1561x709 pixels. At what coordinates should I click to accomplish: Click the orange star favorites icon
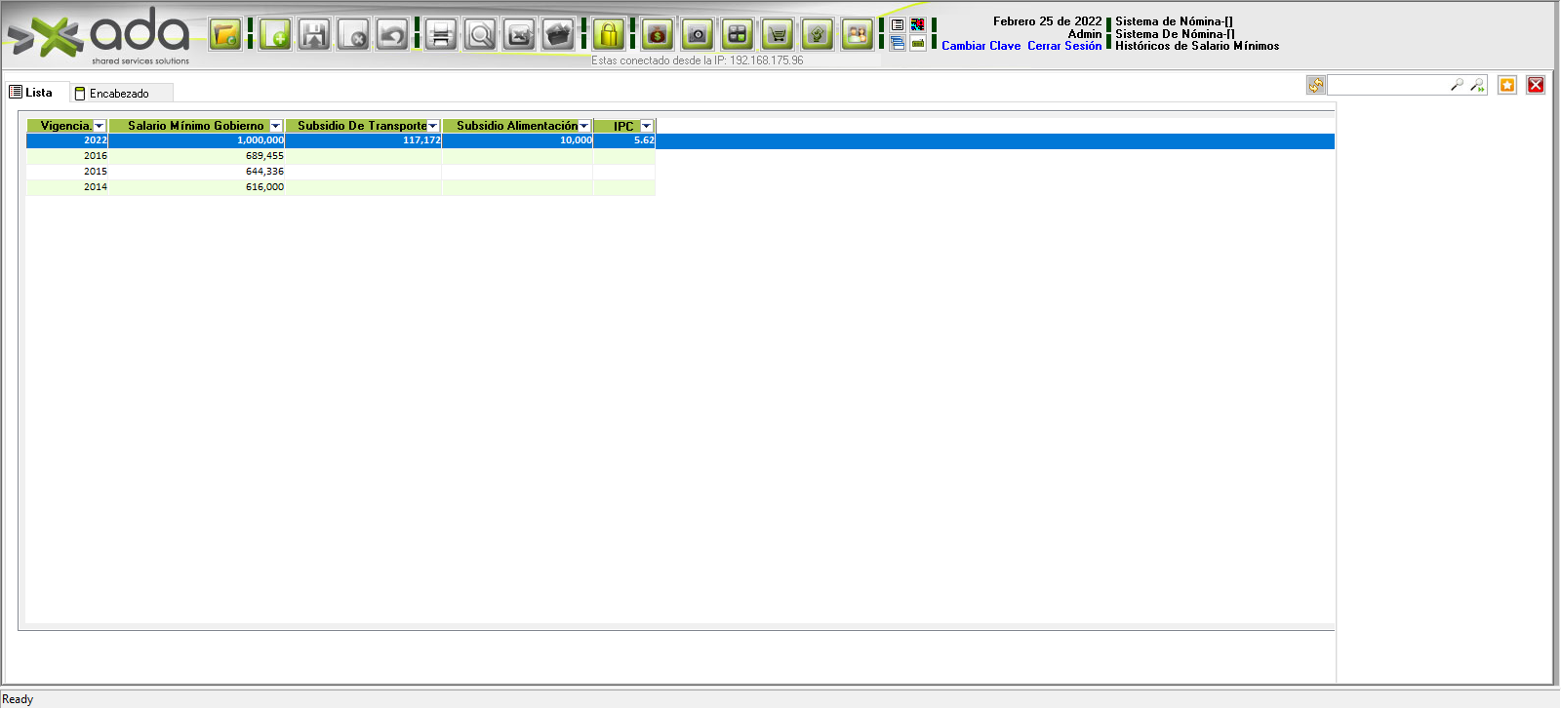coord(1507,85)
